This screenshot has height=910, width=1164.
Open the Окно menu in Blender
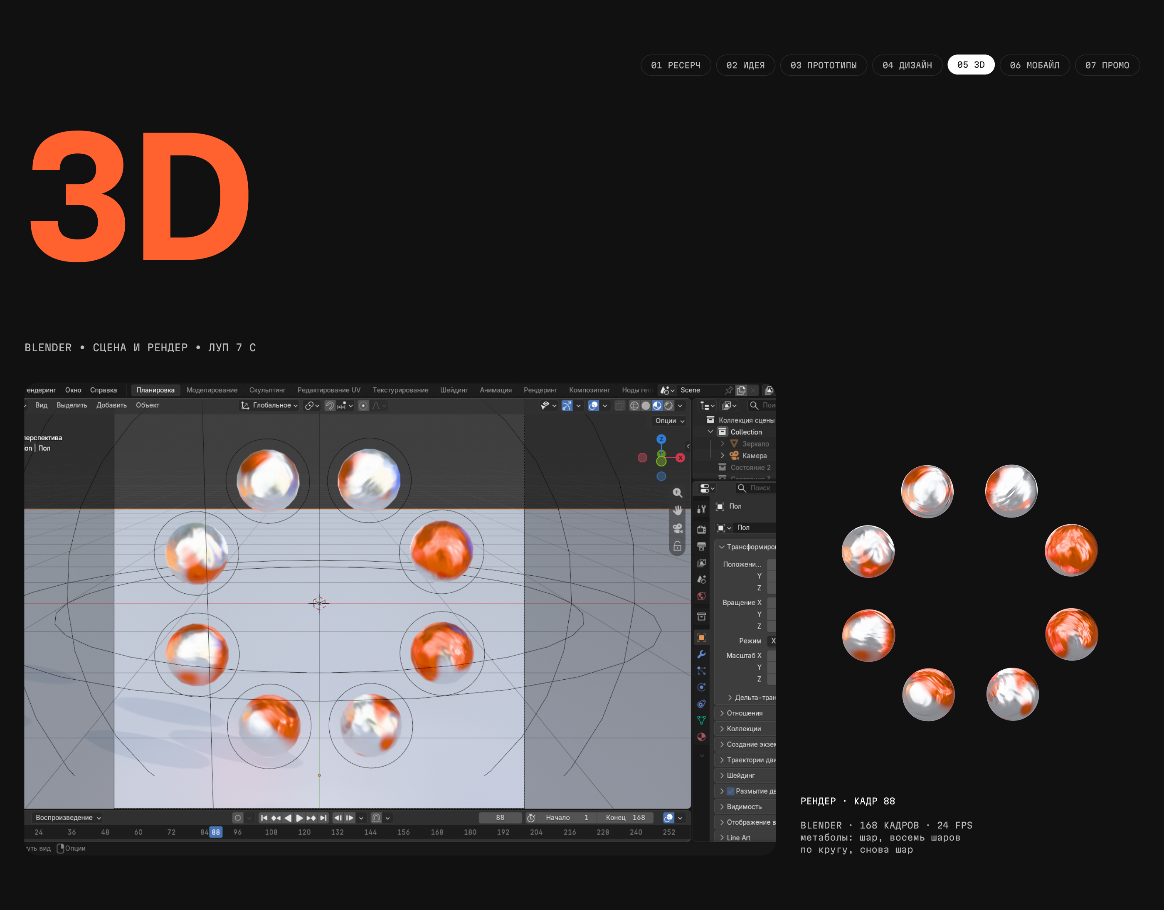coord(73,390)
